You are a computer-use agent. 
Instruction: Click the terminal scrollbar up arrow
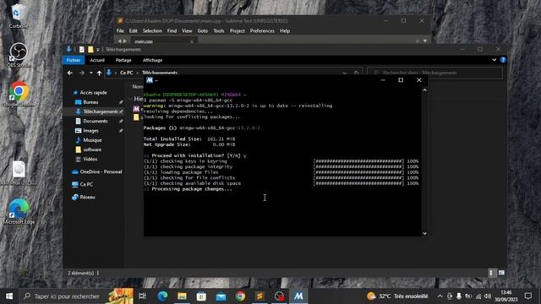424,90
